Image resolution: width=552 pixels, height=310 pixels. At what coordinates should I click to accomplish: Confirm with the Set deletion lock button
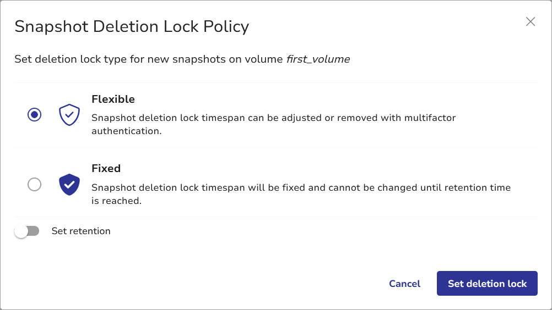click(487, 284)
